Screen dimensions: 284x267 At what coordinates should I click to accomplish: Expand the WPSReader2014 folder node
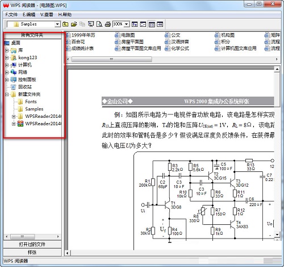[x=14, y=116]
